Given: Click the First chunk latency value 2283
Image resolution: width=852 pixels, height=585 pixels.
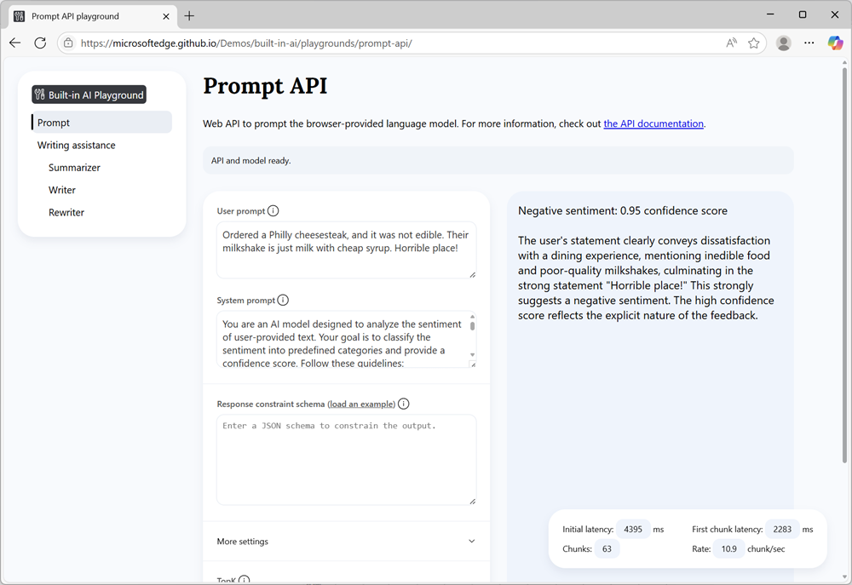Looking at the screenshot, I should coord(782,529).
